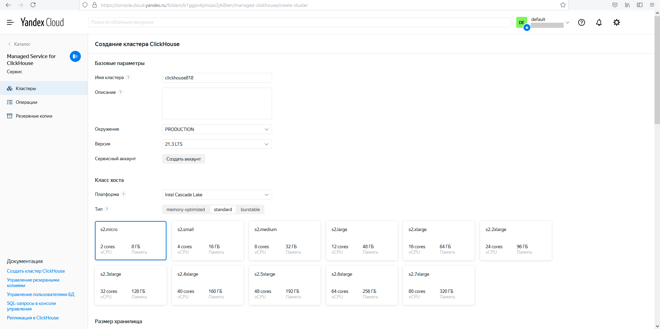Click the cloud resources search box

click(300, 22)
